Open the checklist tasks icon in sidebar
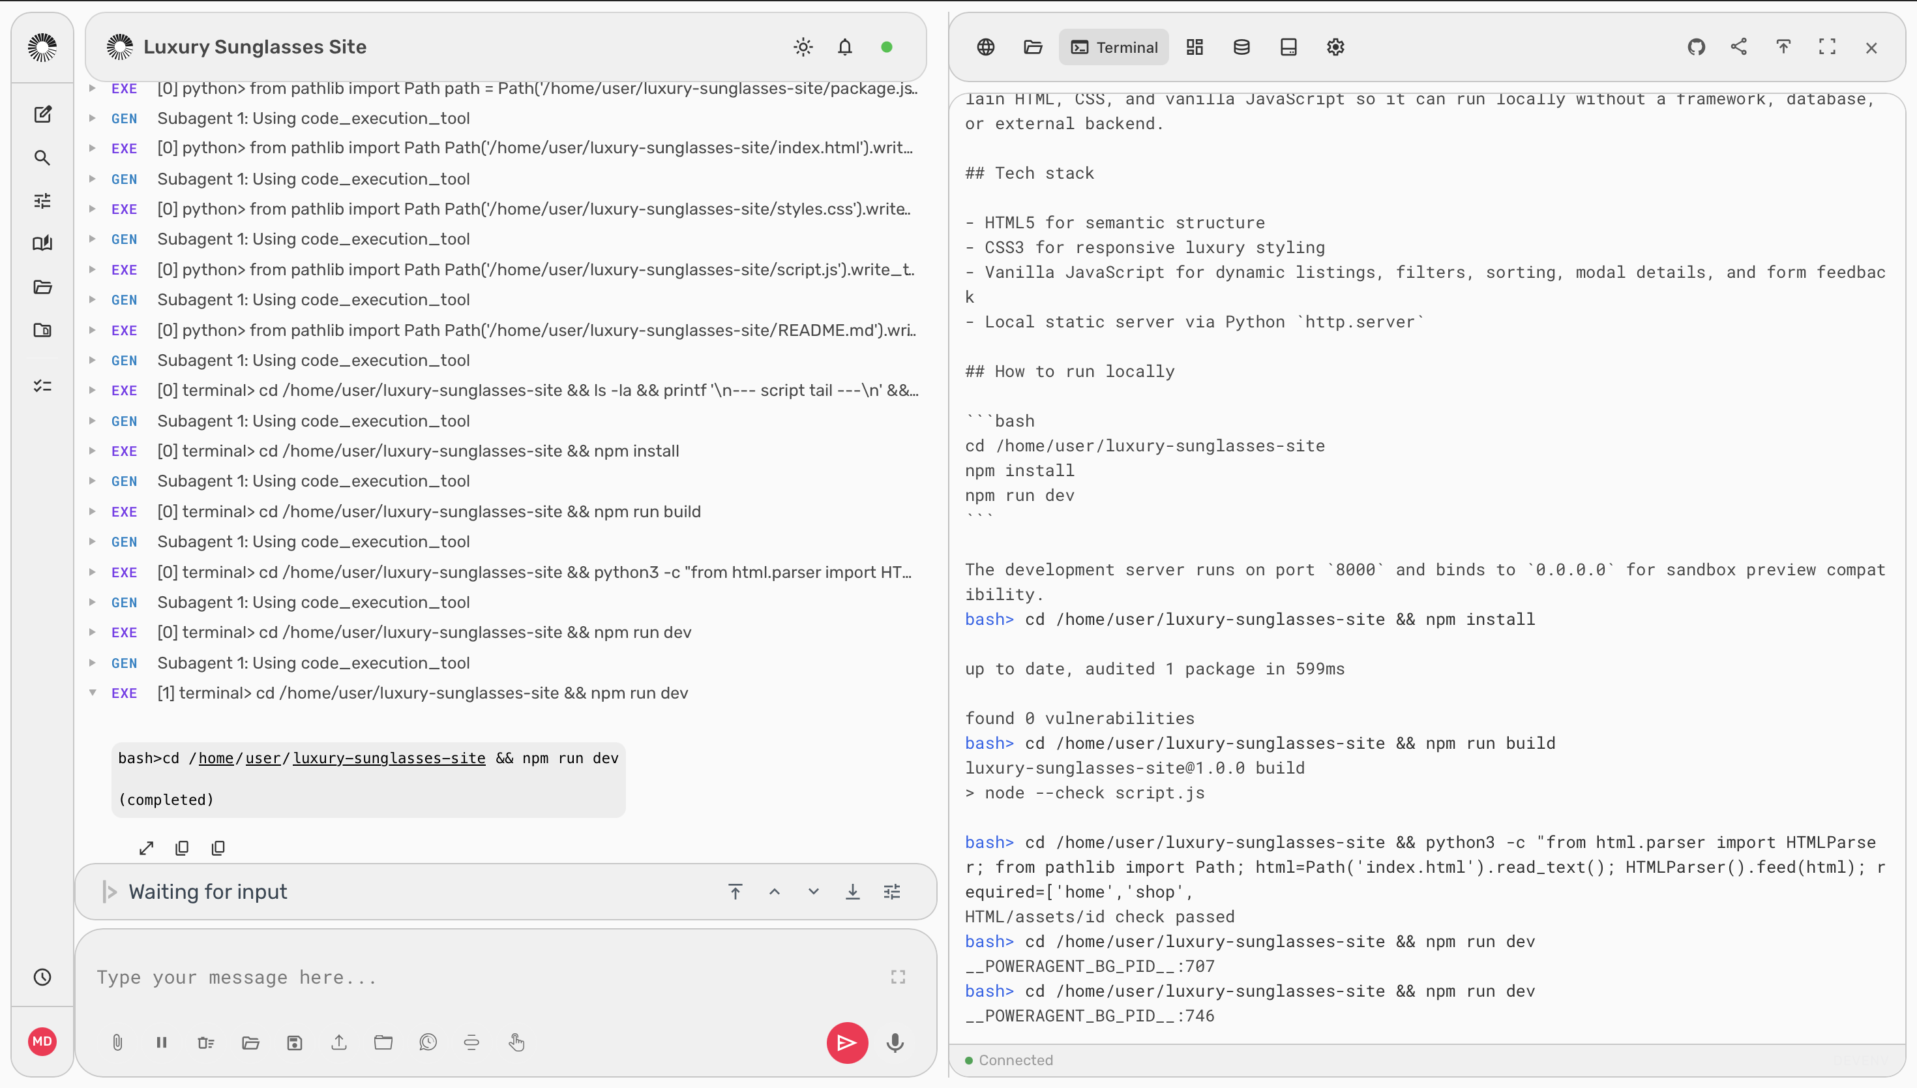The width and height of the screenshot is (1917, 1088). pyautogui.click(x=42, y=385)
